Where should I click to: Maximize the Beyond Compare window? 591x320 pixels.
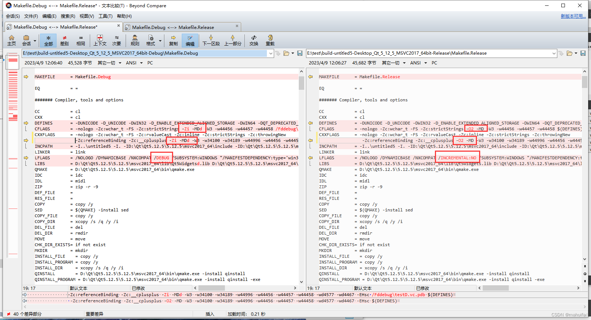(x=563, y=5)
